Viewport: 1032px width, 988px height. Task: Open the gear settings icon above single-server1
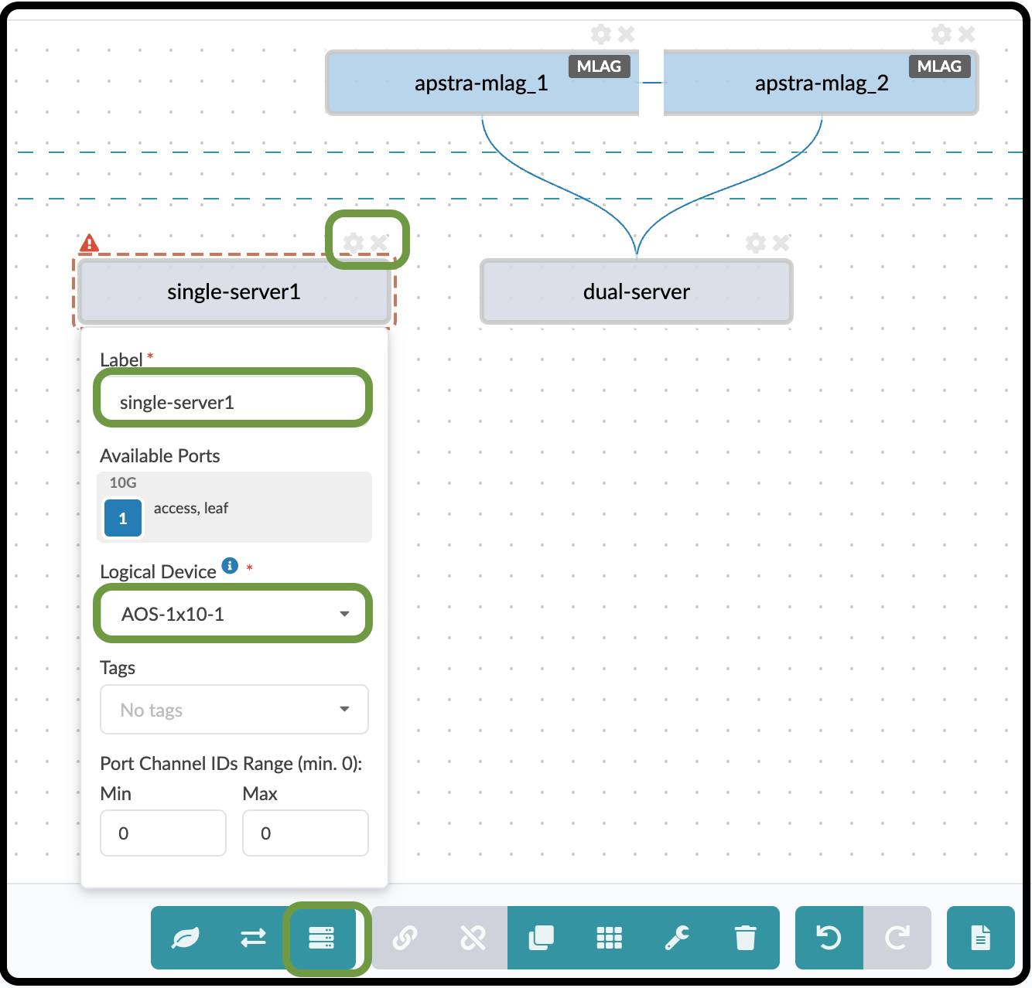pyautogui.click(x=354, y=243)
